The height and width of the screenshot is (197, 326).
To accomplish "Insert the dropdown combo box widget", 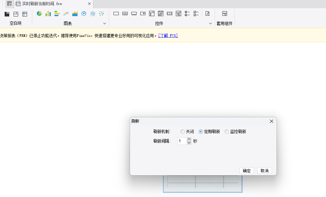I will coord(143,14).
